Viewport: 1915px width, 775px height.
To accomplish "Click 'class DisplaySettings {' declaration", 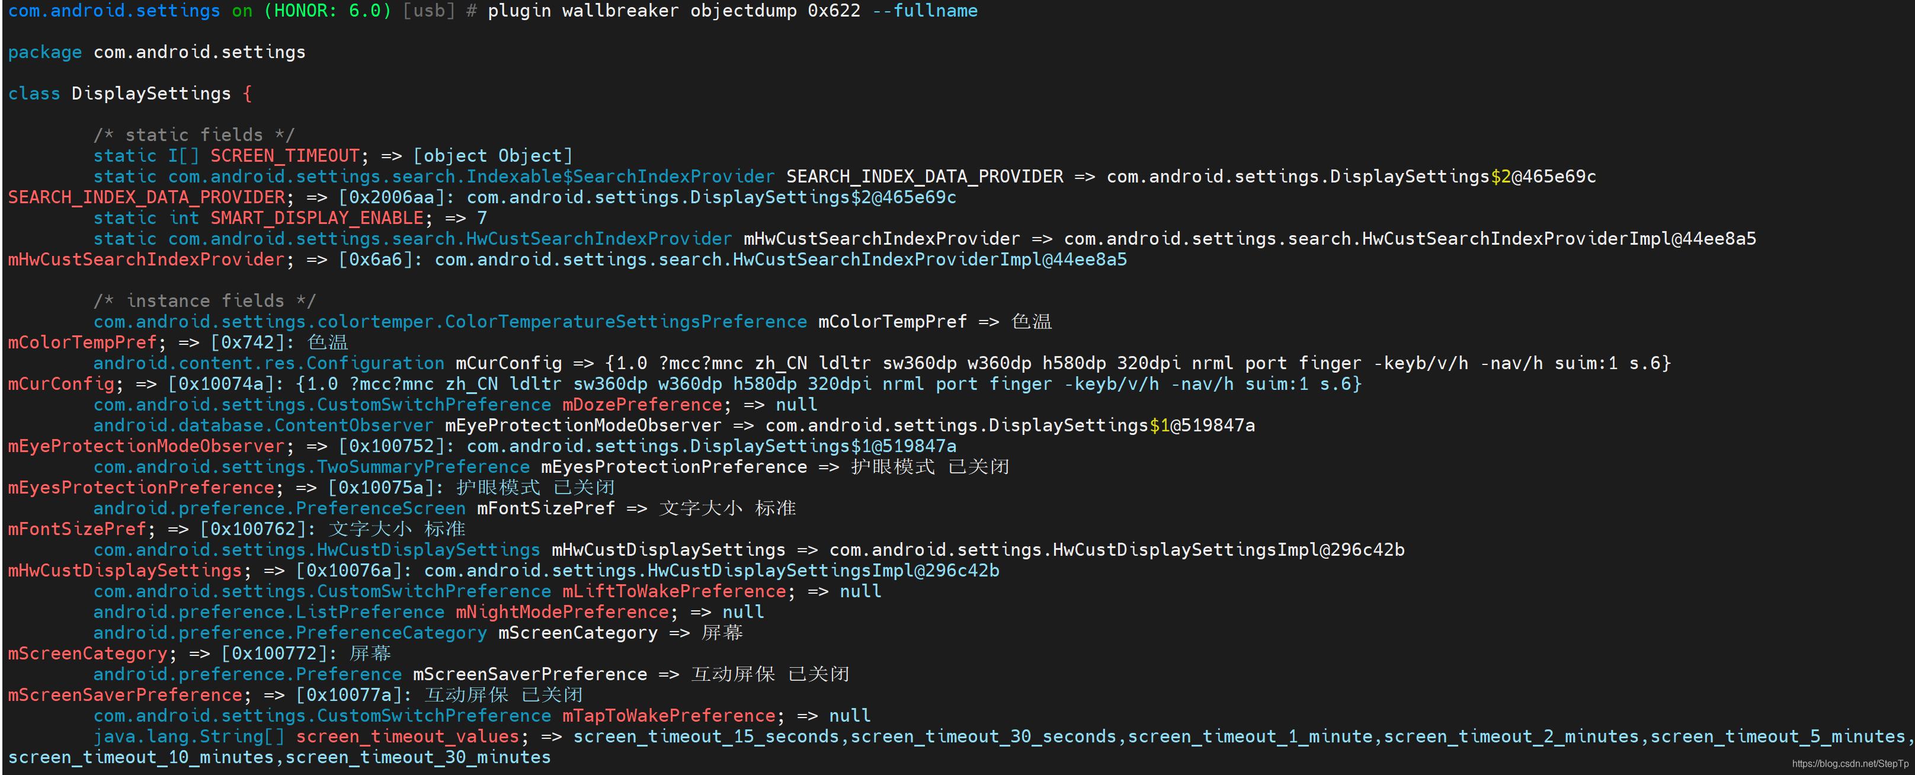I will tap(130, 94).
